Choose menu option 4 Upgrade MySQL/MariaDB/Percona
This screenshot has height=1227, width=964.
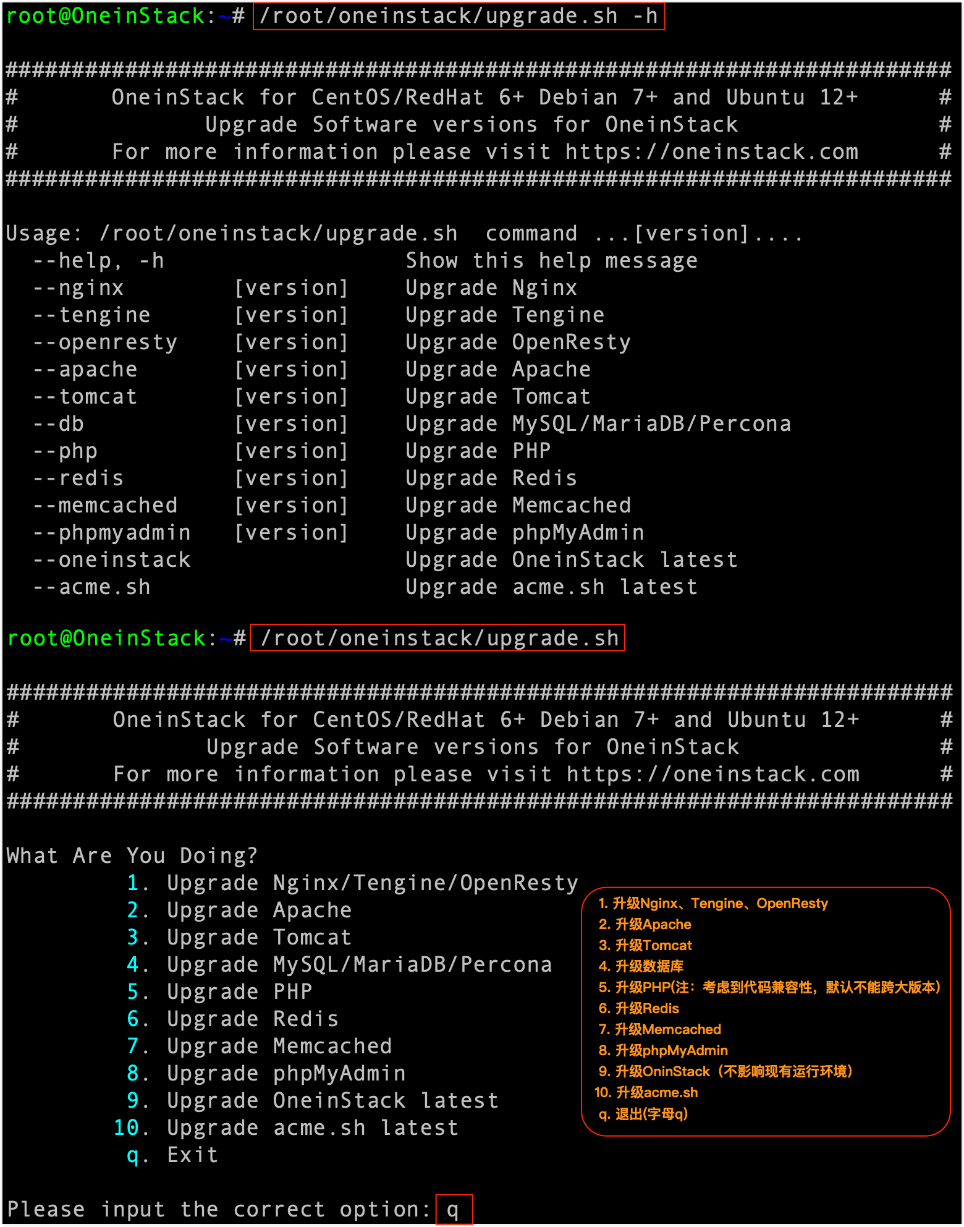pyautogui.click(x=339, y=964)
